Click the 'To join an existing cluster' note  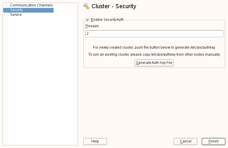154,55
